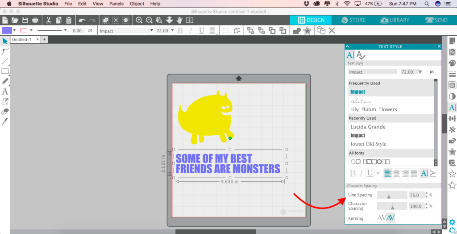The width and height of the screenshot is (457, 234).
Task: Click the Line Spacing slider
Action: click(x=391, y=195)
